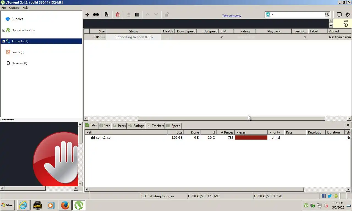Sort torrents by ETA column header

tap(226, 31)
